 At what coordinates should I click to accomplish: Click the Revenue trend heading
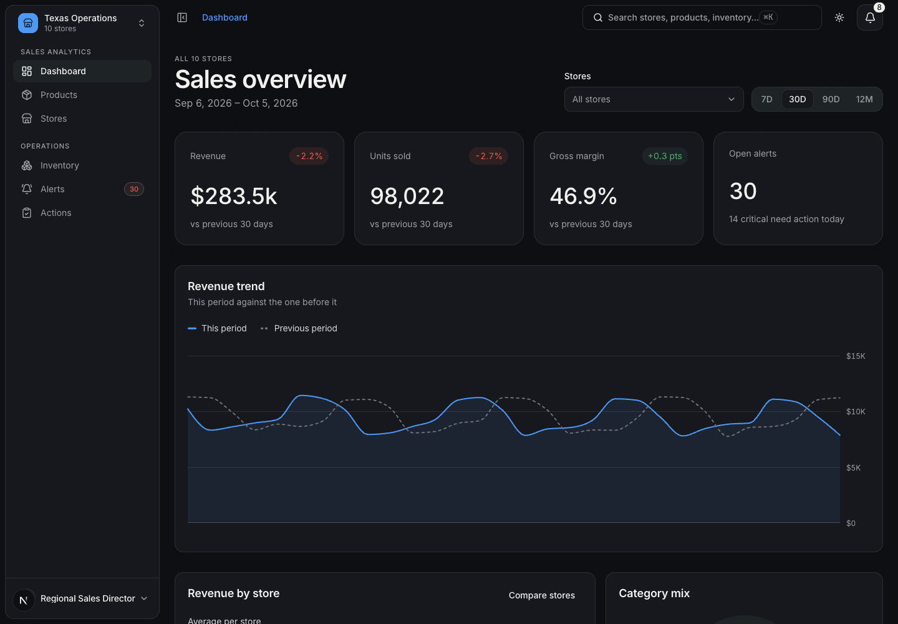226,286
